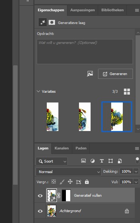Image resolution: width=140 pixels, height=223 pixels.
Task: Lock layer position move icon
Action: pyautogui.click(x=70, y=182)
